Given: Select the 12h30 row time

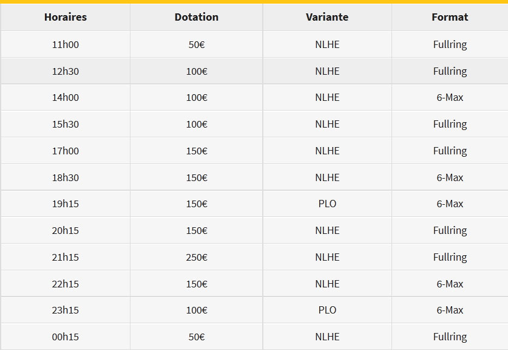Looking at the screenshot, I should click(66, 71).
